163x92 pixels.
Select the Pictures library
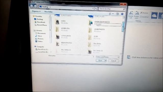[x=39, y=39]
